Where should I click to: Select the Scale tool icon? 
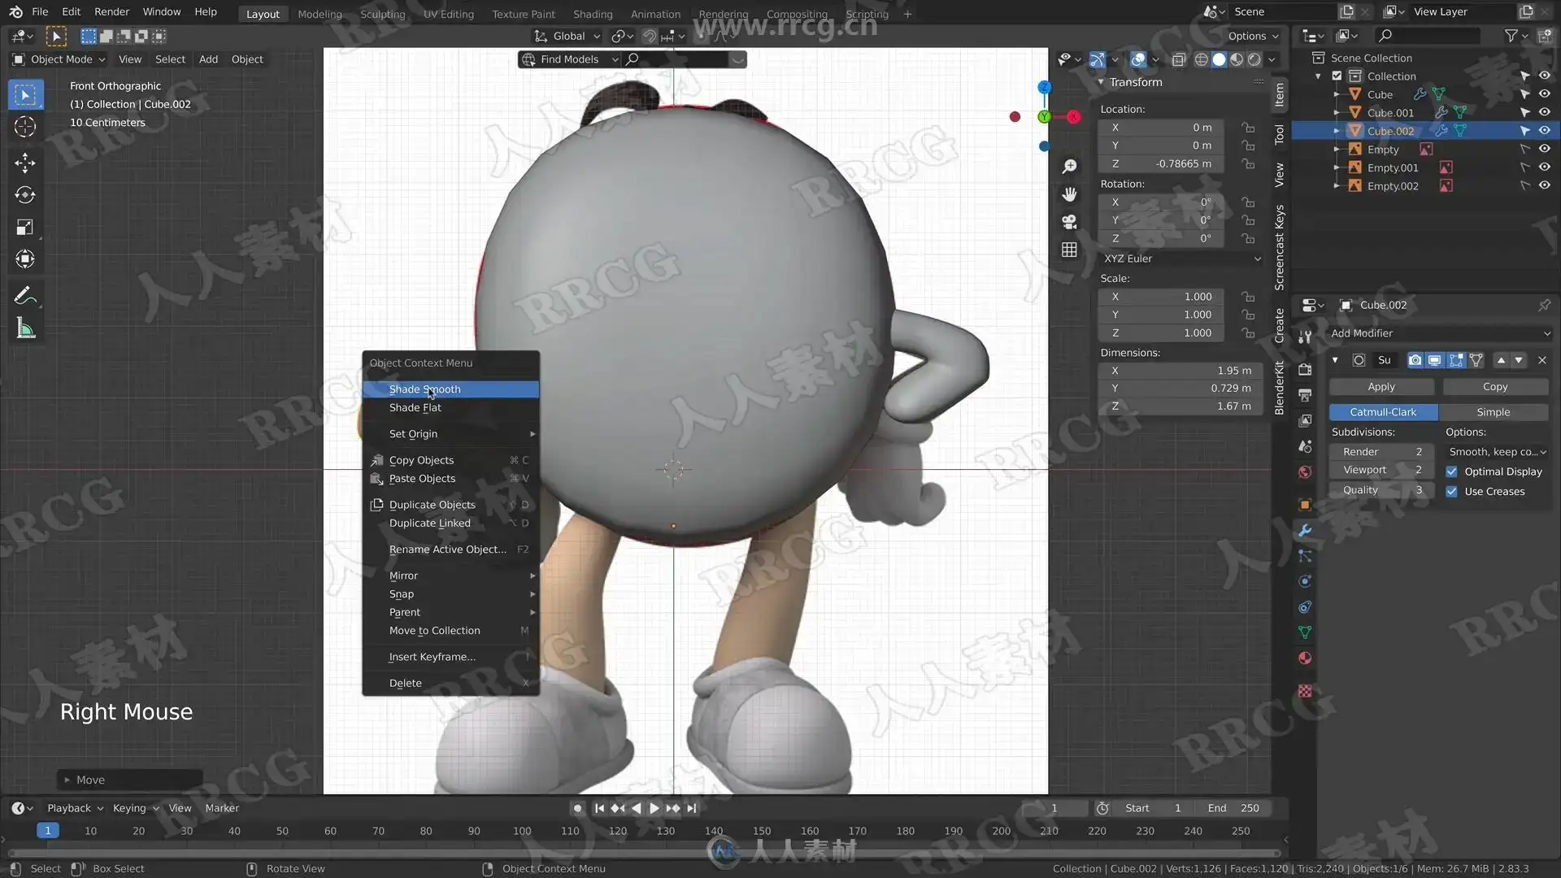coord(25,228)
